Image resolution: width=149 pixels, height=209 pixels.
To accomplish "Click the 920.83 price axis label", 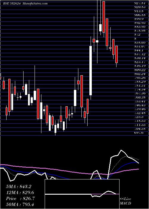I will (x=140, y=7).
